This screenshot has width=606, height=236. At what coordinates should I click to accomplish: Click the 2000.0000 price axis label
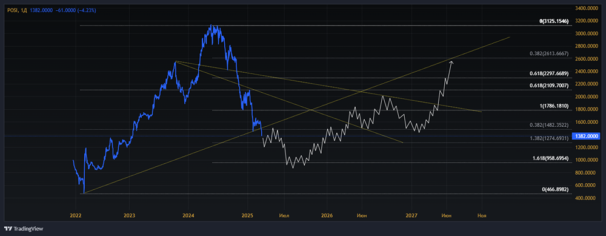[587, 96]
